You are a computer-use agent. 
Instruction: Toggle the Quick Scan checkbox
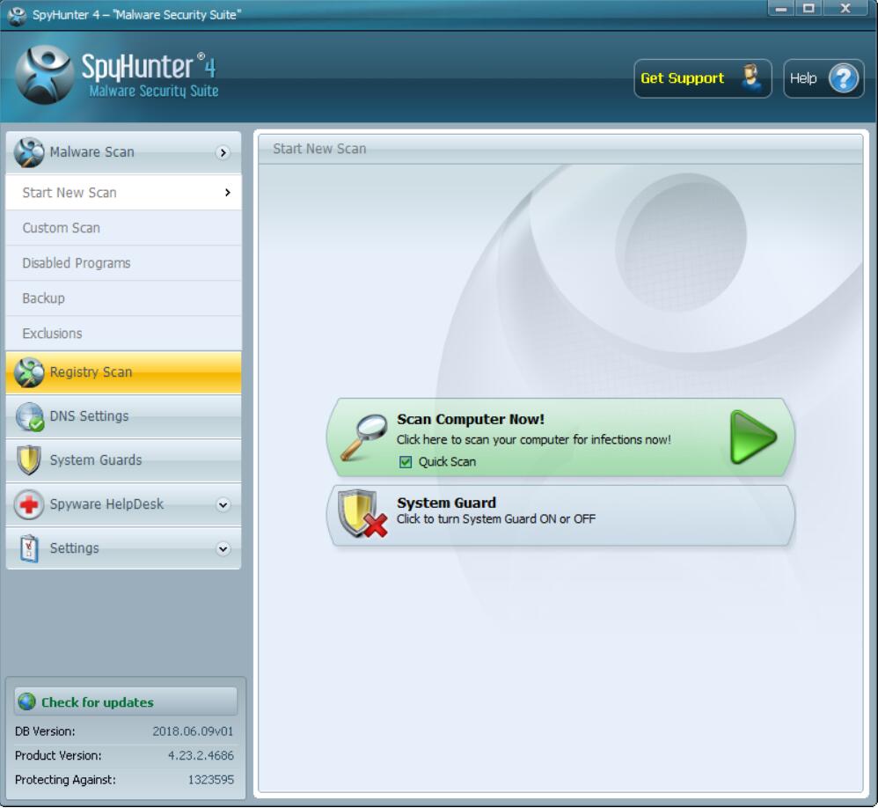(x=406, y=462)
